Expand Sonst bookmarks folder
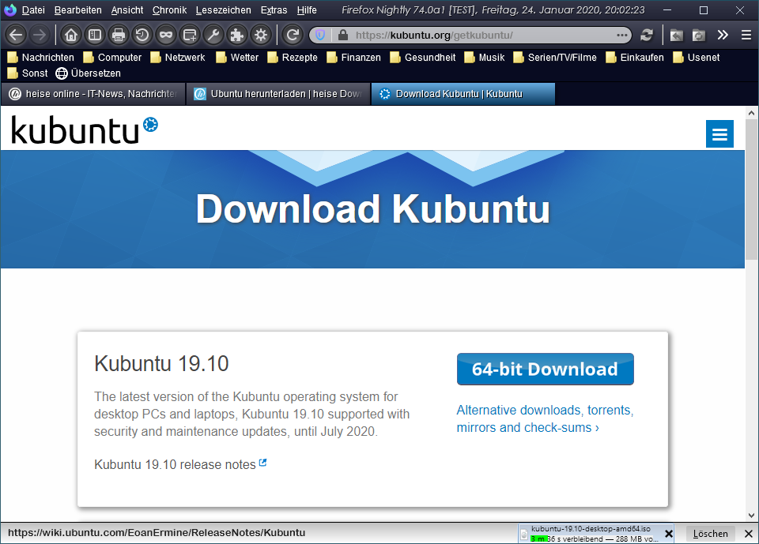This screenshot has height=544, width=759. tap(28, 73)
